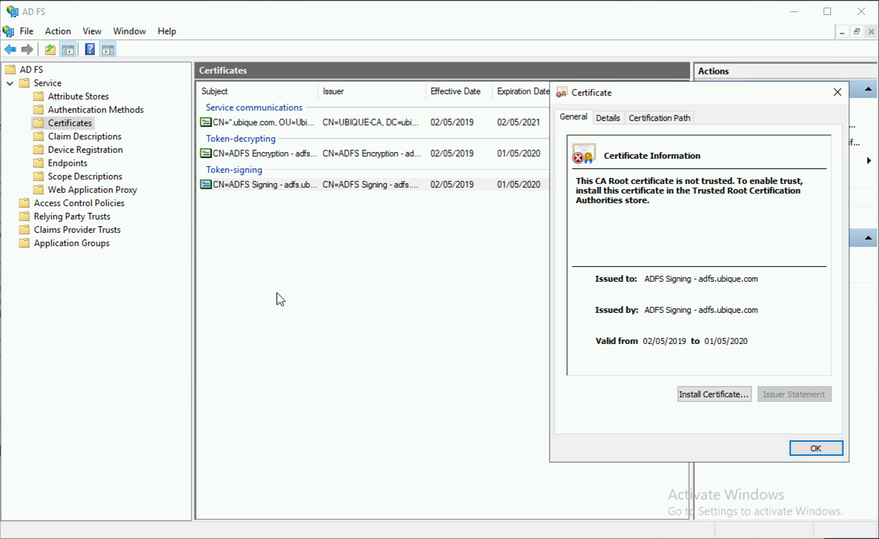Open the View menu
The height and width of the screenshot is (539, 879).
click(x=92, y=31)
